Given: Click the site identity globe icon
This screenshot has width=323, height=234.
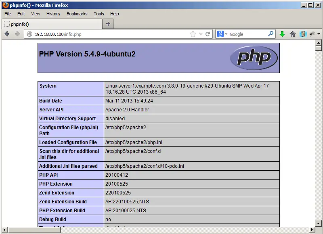Looking at the screenshot, I should (29, 34).
